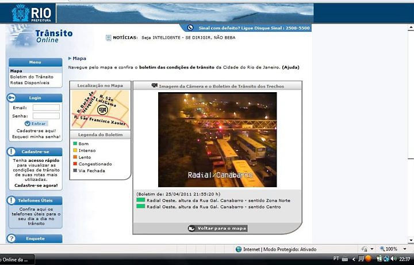This screenshot has width=414, height=265.
Task: Click the camera icon in the image panel header
Action: (155, 86)
